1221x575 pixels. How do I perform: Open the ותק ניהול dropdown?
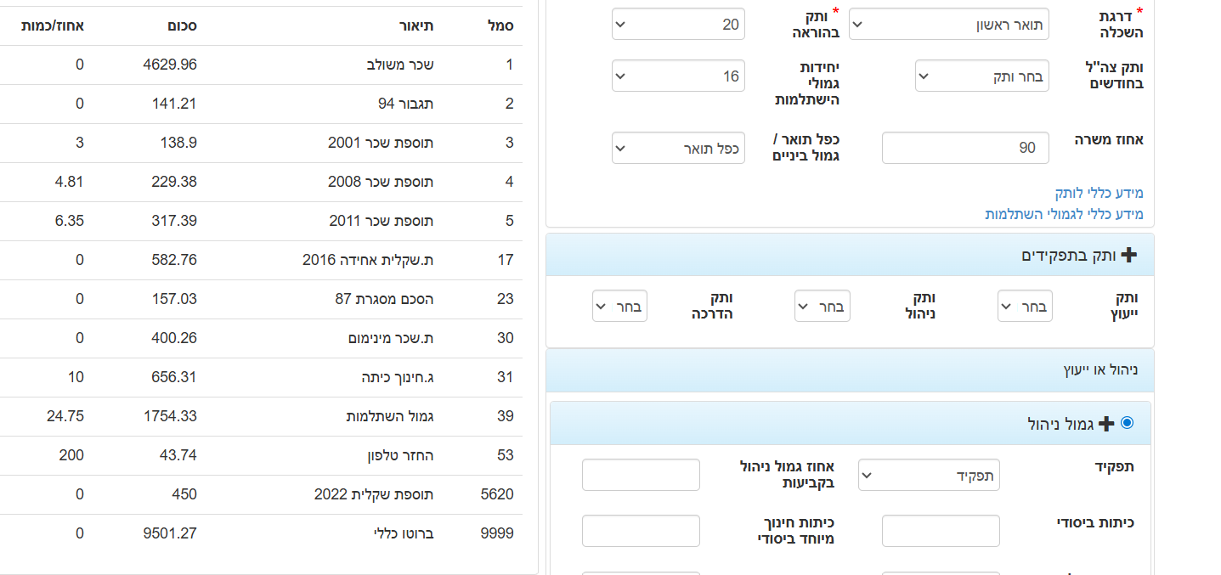click(x=822, y=307)
